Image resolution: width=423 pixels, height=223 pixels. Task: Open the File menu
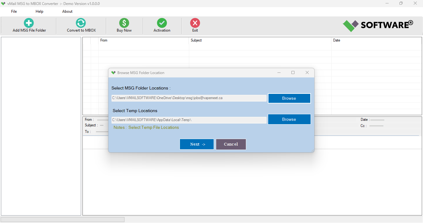click(x=14, y=11)
